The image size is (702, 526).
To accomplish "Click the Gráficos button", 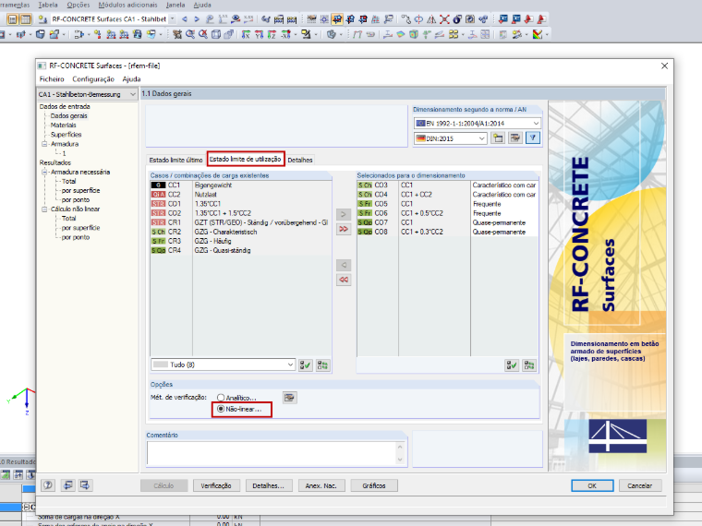I will coord(374,485).
